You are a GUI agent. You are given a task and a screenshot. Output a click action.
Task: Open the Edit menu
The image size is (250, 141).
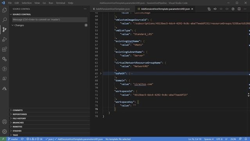coord(17,3)
